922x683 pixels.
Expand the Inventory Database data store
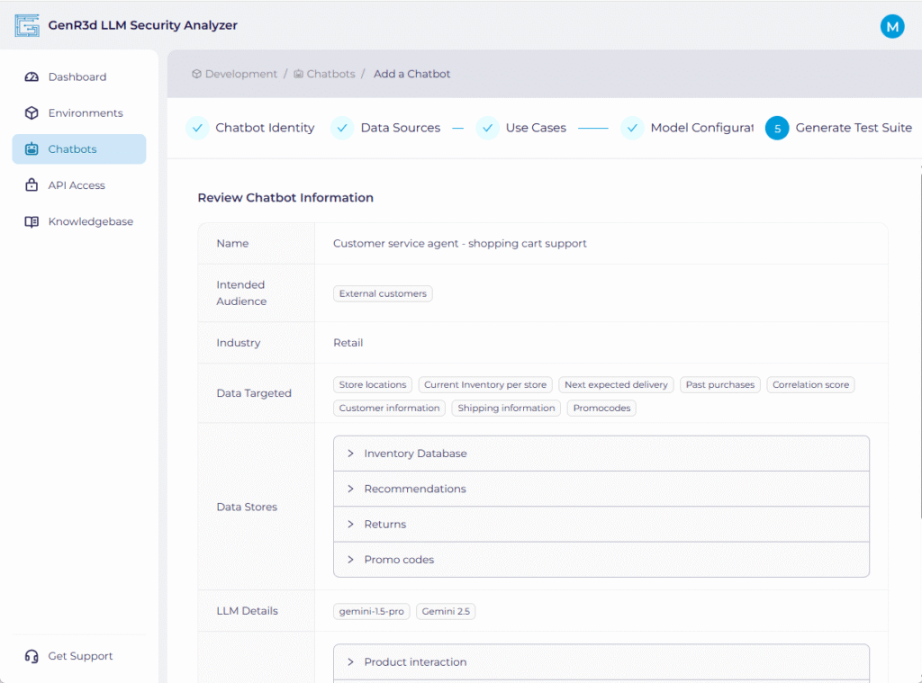pyautogui.click(x=415, y=454)
